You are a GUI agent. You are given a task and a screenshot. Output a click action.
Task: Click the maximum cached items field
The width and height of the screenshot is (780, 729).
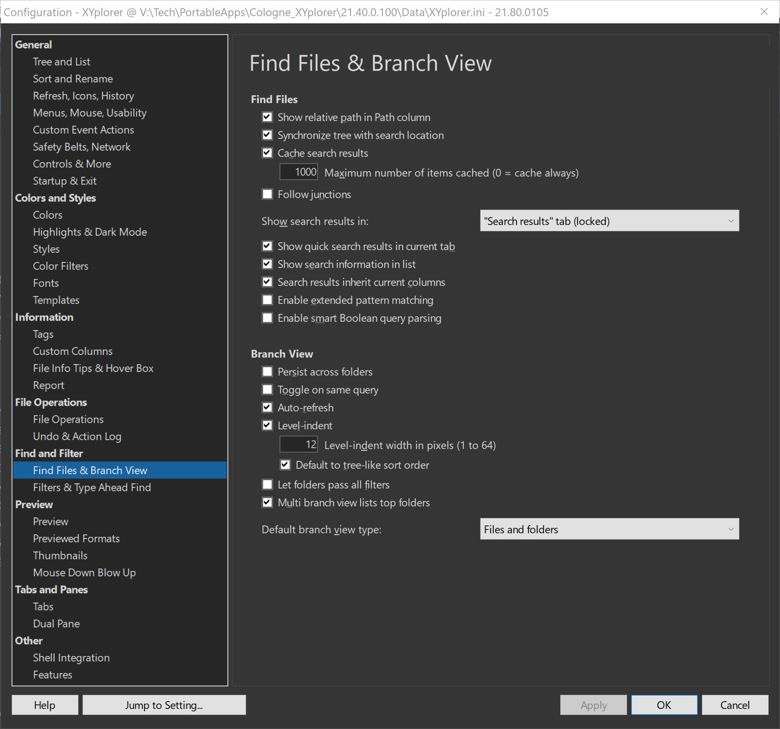(299, 172)
